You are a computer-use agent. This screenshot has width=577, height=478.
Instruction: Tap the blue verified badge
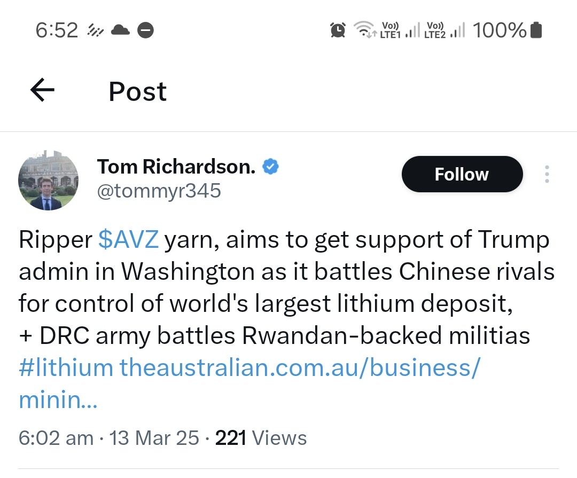(x=271, y=167)
